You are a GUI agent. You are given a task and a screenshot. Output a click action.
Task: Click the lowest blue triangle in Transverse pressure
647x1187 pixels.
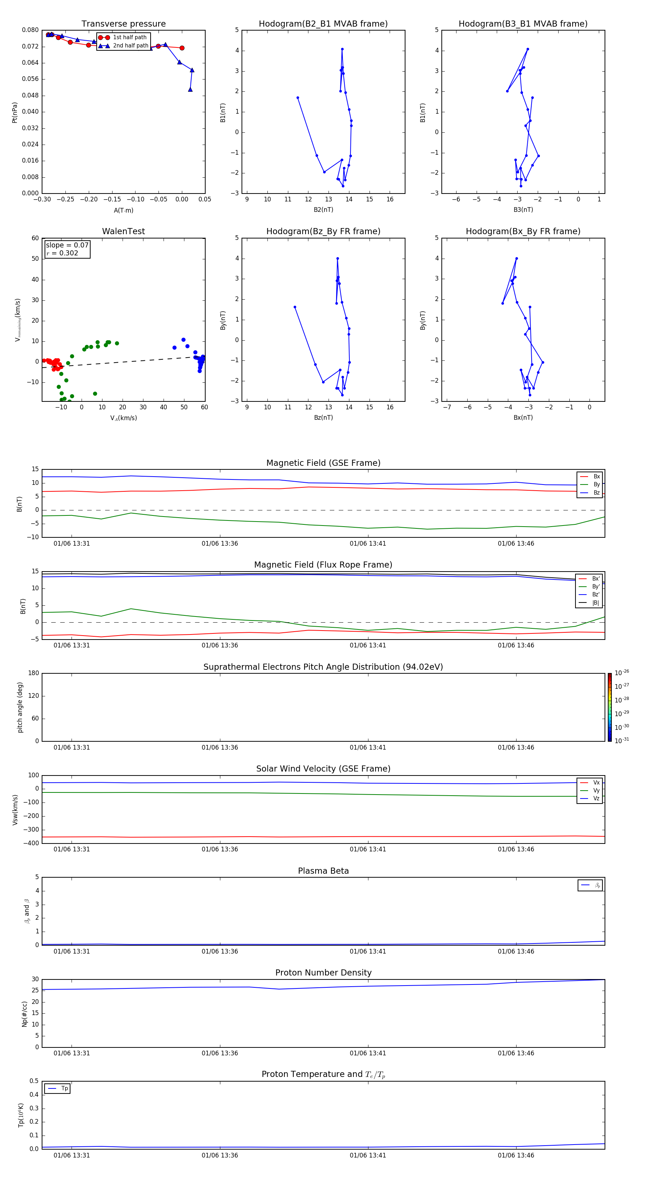pos(190,90)
